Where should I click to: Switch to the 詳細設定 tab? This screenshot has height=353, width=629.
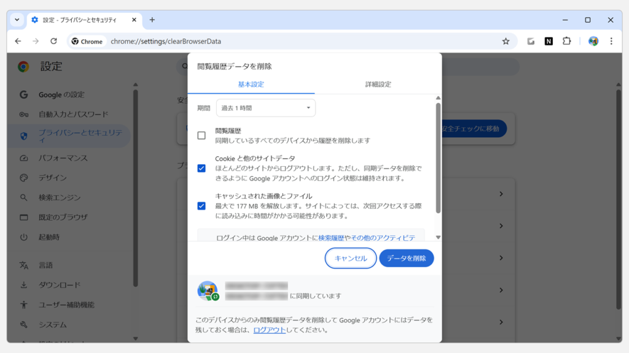pyautogui.click(x=378, y=84)
